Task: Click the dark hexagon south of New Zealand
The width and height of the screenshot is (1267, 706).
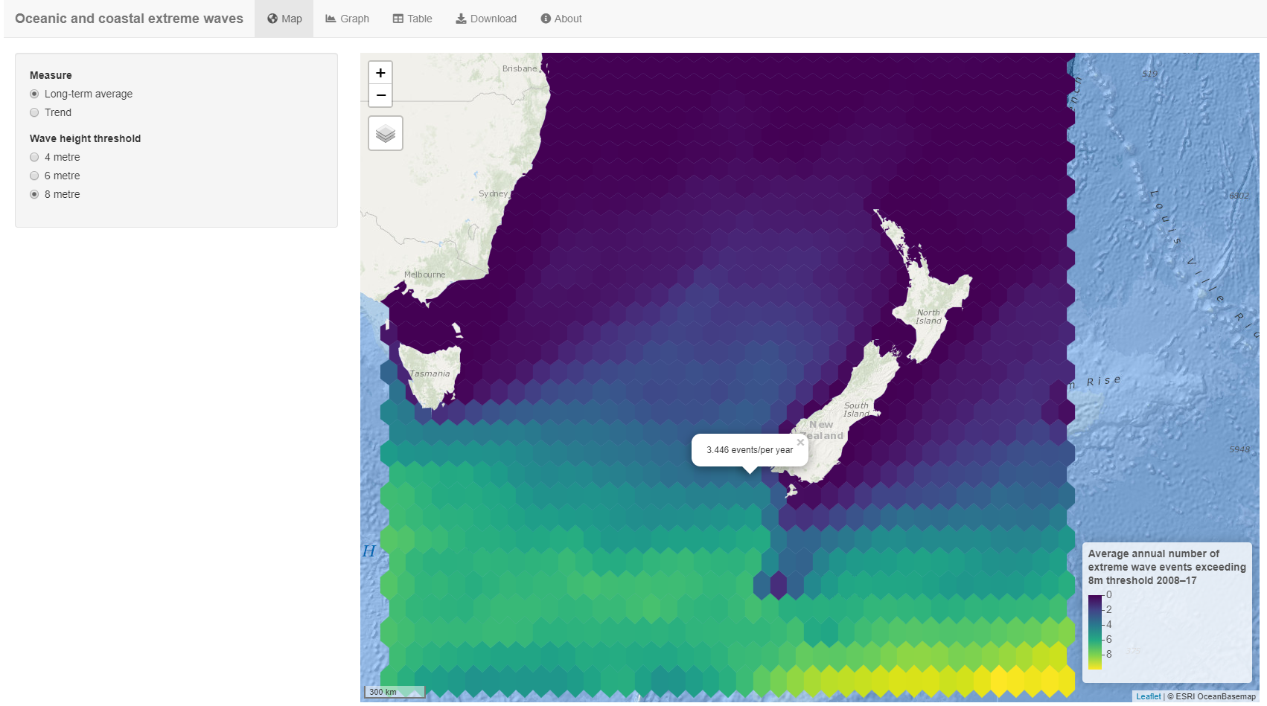Action: (x=779, y=585)
